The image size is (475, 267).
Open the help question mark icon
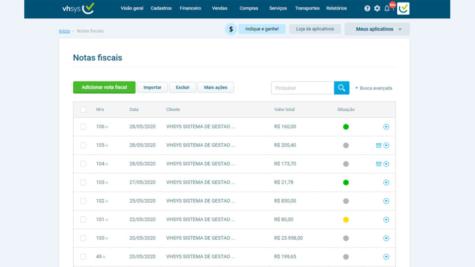pos(367,8)
